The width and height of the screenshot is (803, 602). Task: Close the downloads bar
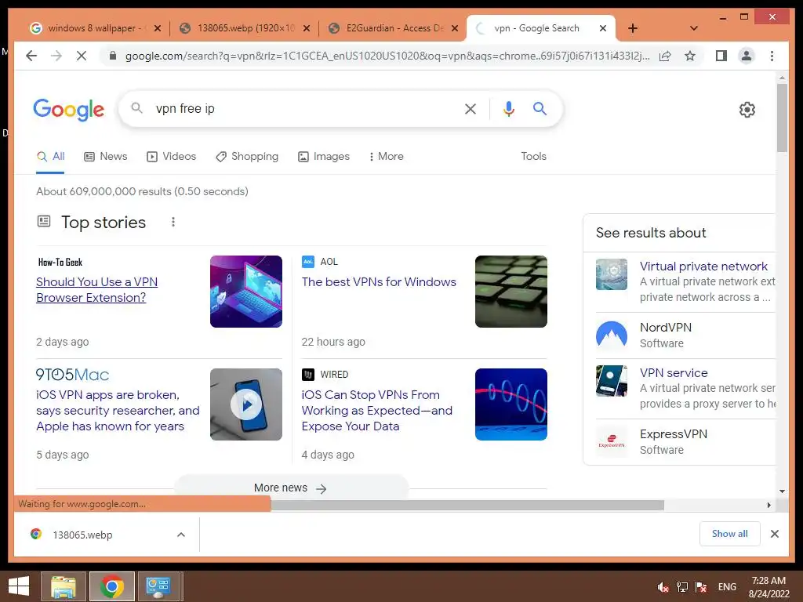(774, 534)
